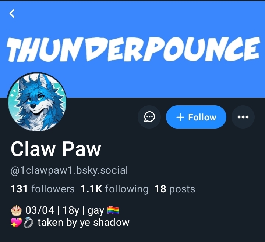Screen dimensions: 265x242
Task: View the blue wolf profile avatar
Action: [37, 102]
